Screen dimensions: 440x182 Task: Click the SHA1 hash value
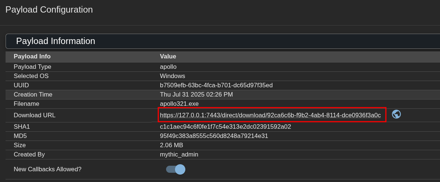click(x=225, y=127)
